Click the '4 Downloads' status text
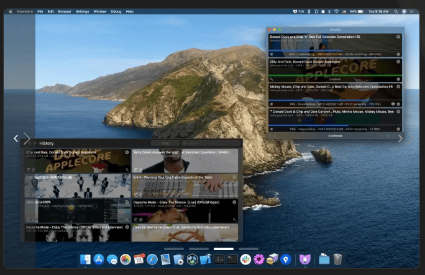 [336, 135]
